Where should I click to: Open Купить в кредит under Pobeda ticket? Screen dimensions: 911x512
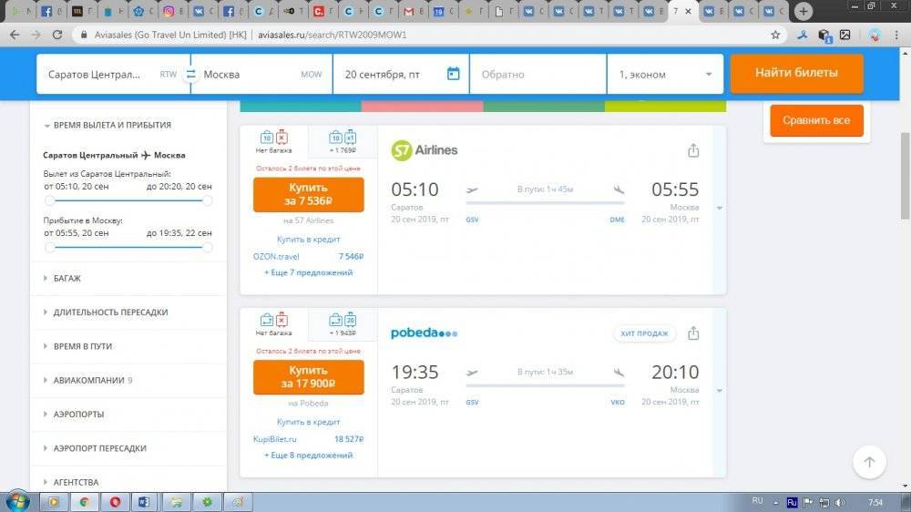(x=309, y=422)
